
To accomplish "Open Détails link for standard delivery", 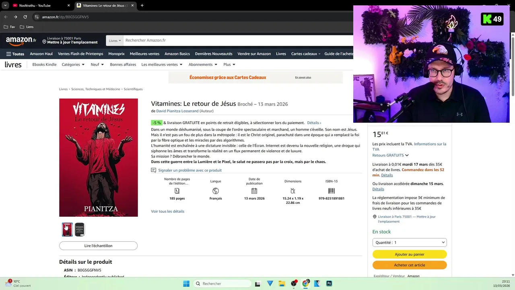I will point(387,175).
